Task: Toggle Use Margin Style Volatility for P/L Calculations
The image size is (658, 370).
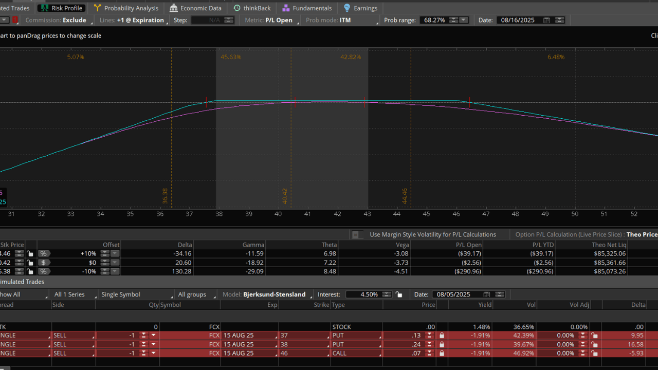Action: point(355,235)
